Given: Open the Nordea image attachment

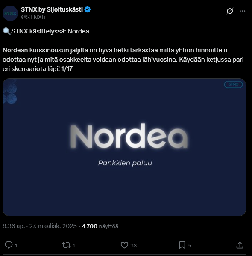Looking at the screenshot, I should click(x=124, y=147).
